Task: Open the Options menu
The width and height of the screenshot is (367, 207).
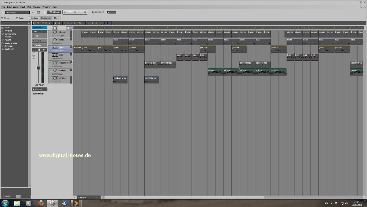Action: click(x=37, y=7)
